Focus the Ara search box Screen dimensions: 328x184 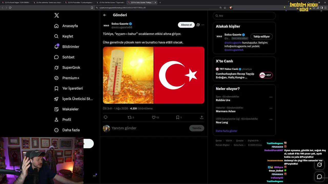244,16
